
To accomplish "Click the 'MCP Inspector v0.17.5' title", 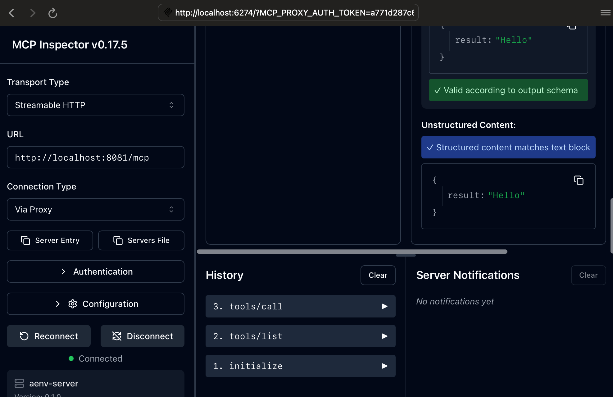I will click(70, 45).
